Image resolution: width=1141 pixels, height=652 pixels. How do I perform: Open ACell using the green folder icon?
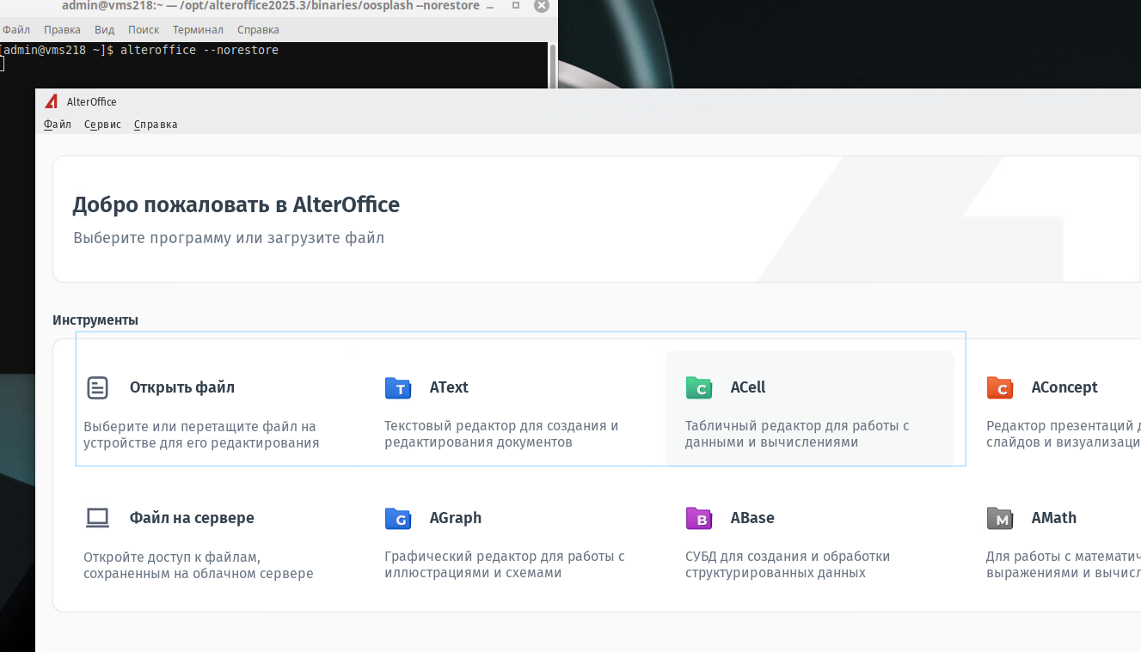pyautogui.click(x=699, y=388)
